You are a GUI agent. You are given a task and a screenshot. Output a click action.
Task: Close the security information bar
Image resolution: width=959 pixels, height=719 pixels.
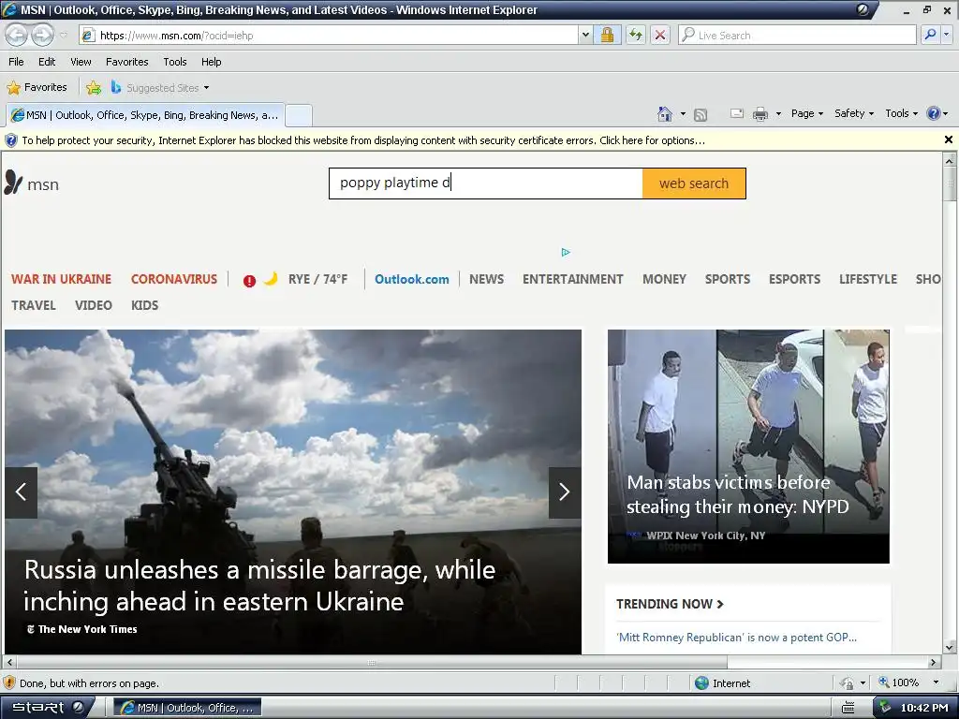[x=948, y=140]
